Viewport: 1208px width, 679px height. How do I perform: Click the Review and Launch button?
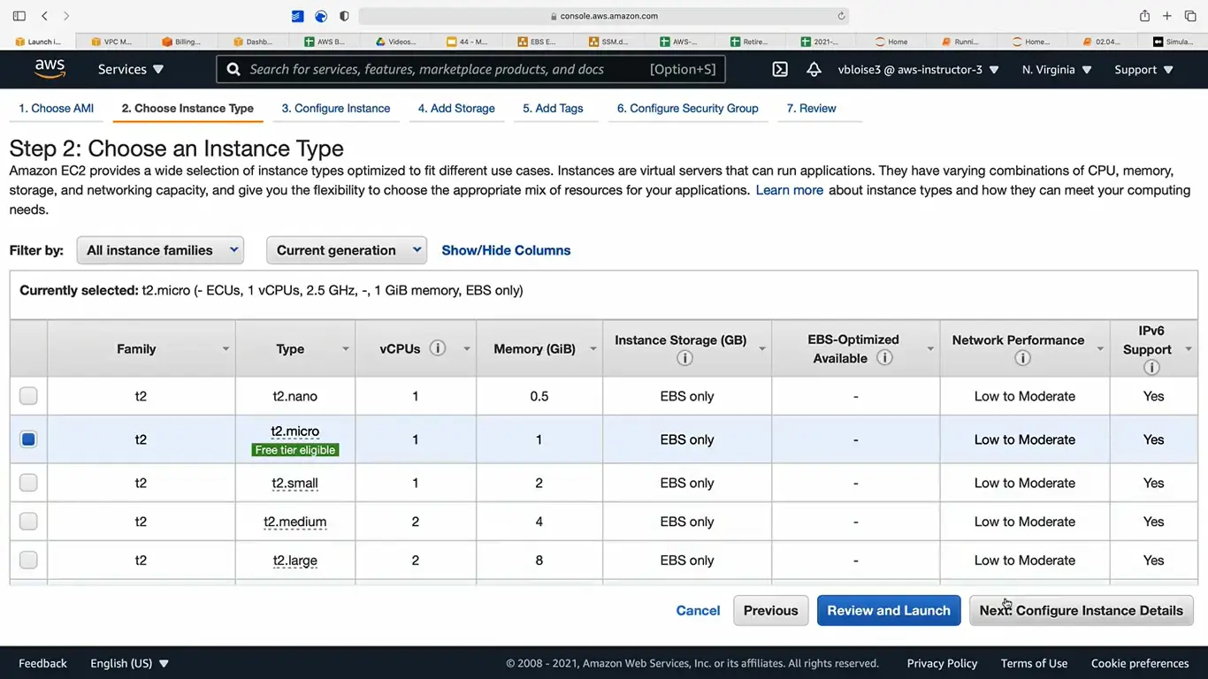pyautogui.click(x=889, y=610)
